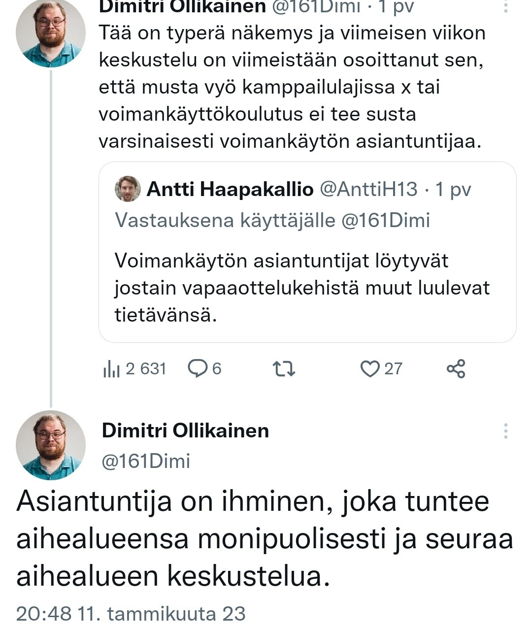Open the 20:48 11. tammikuuta 23 timestamp
This screenshot has width=532, height=628.
(131, 614)
